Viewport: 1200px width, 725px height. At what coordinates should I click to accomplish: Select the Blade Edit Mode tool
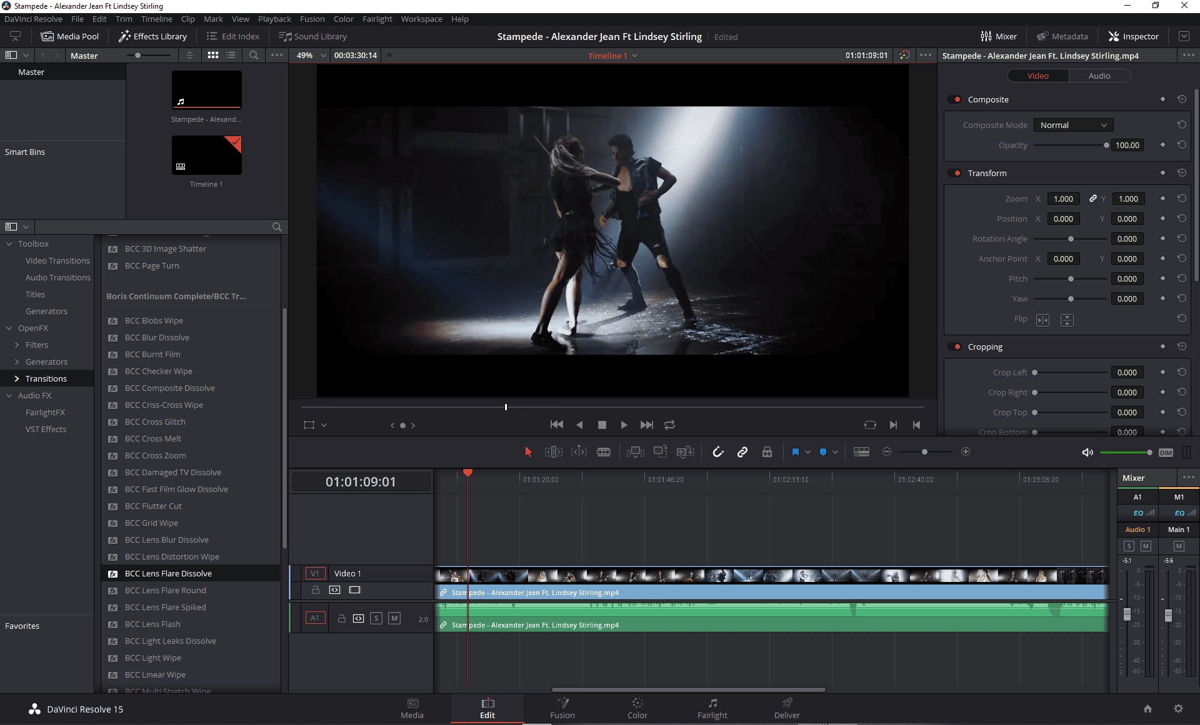coord(604,452)
